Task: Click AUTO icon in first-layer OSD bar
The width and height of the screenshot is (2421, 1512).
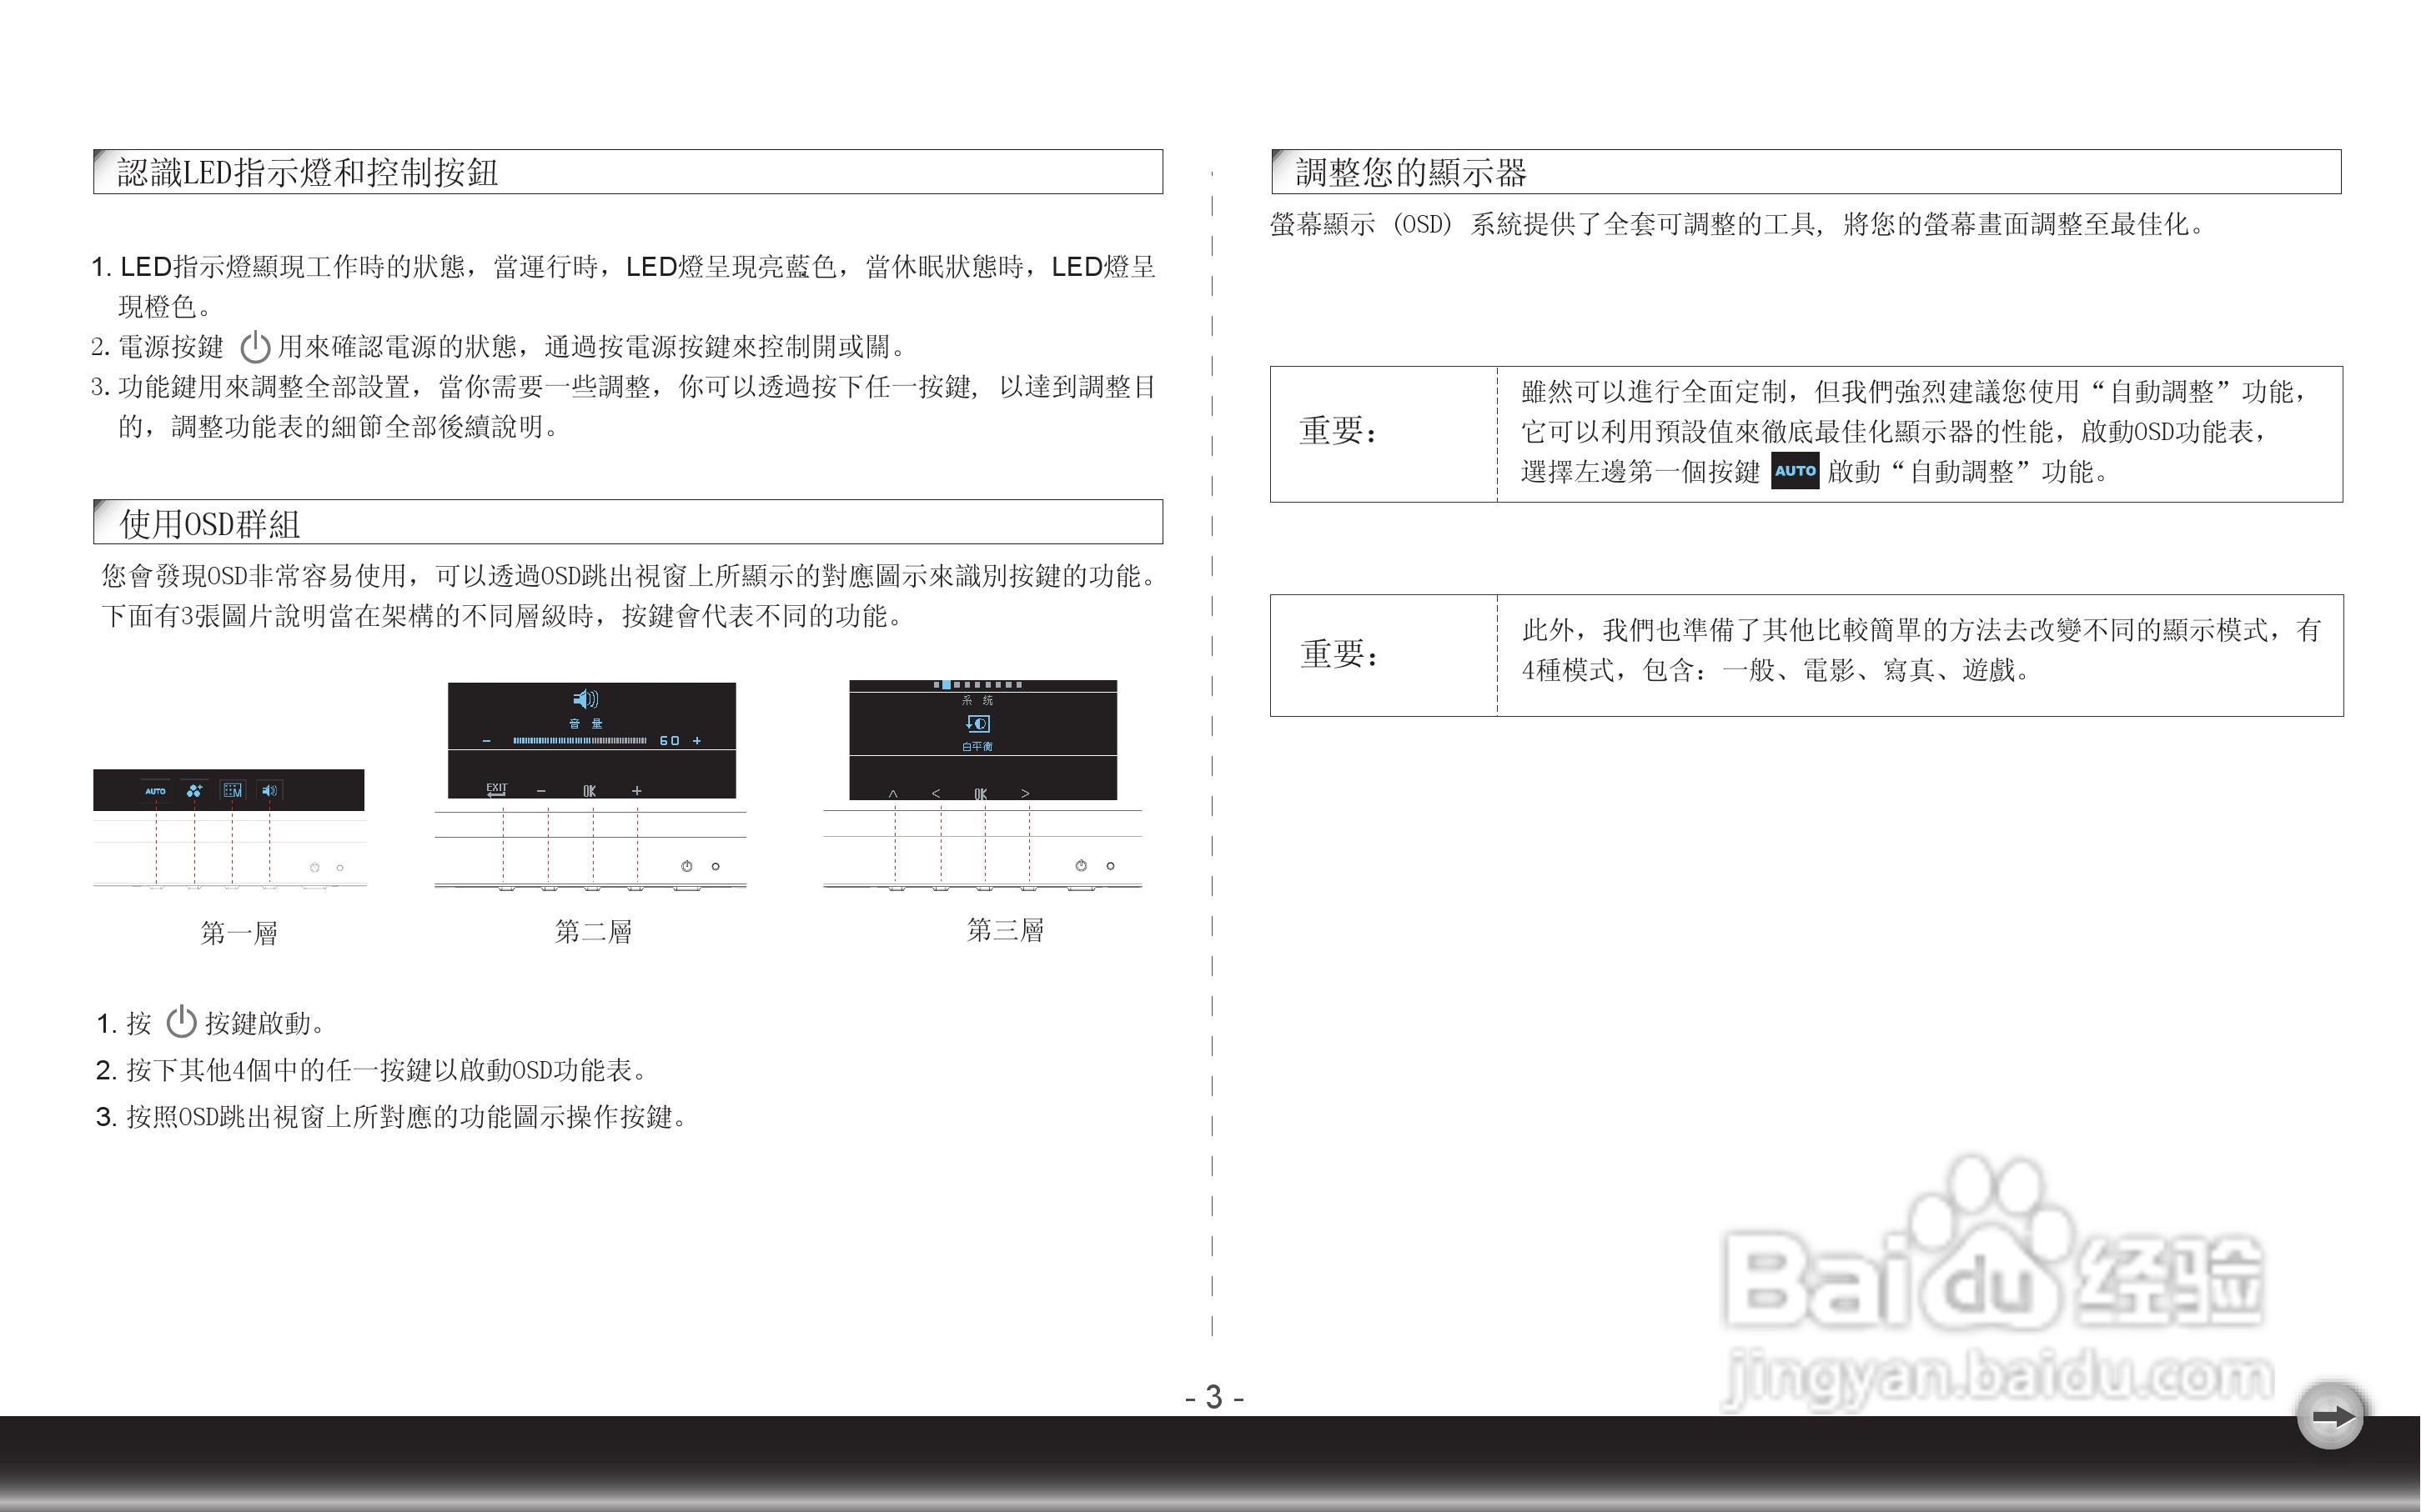Action: pyautogui.click(x=155, y=791)
